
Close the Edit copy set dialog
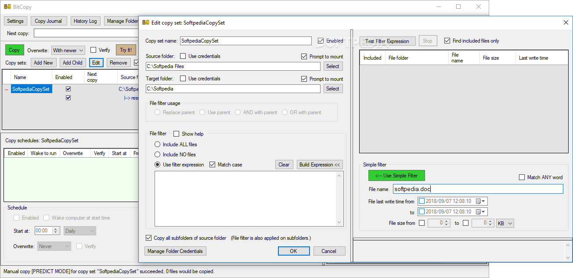566,22
